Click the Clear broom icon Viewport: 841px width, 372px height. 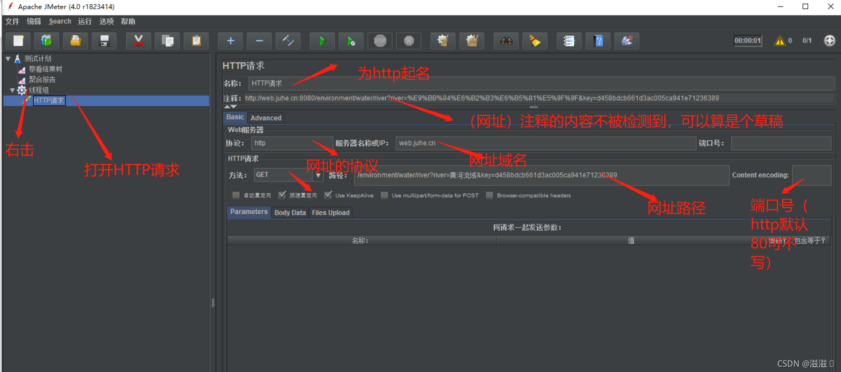[443, 41]
